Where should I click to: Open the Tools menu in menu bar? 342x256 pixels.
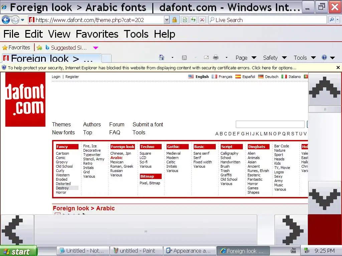point(136,34)
